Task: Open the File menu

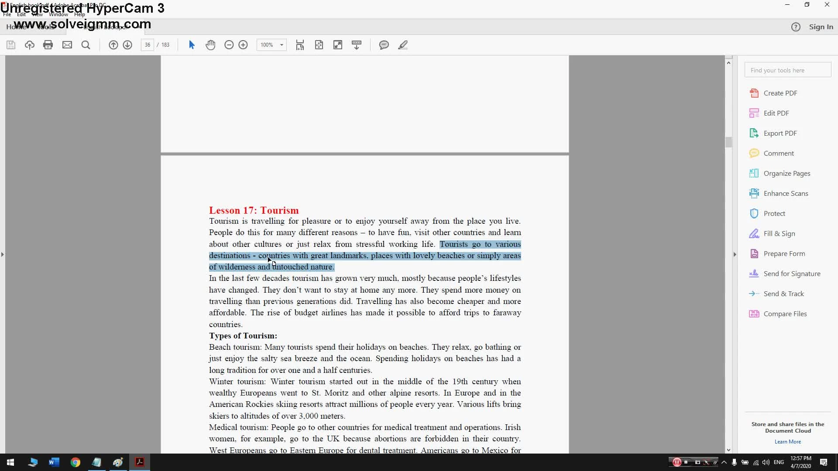Action: [7, 14]
